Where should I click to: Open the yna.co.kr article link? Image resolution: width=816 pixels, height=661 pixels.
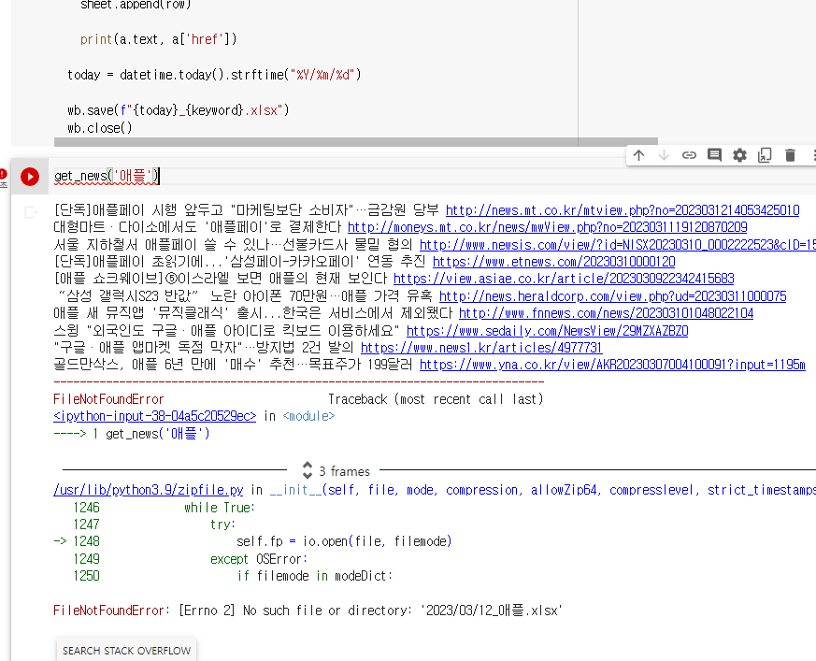pyautogui.click(x=612, y=365)
